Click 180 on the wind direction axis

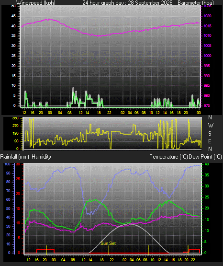tap(15, 133)
